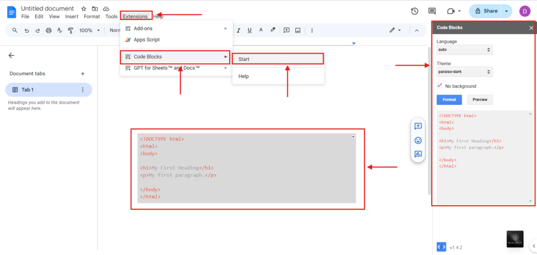537x255 pixels.
Task: Click the version history clock icon
Action: coord(414,11)
